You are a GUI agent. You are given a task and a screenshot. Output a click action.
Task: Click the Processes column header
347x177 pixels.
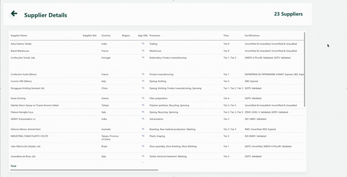tap(155, 36)
